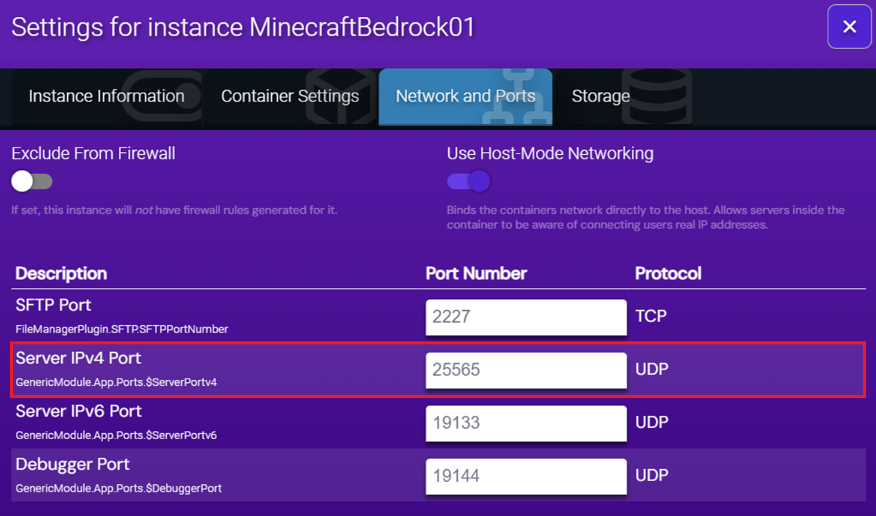This screenshot has width=876, height=516.
Task: Open the Container Settings tab
Action: [x=290, y=96]
